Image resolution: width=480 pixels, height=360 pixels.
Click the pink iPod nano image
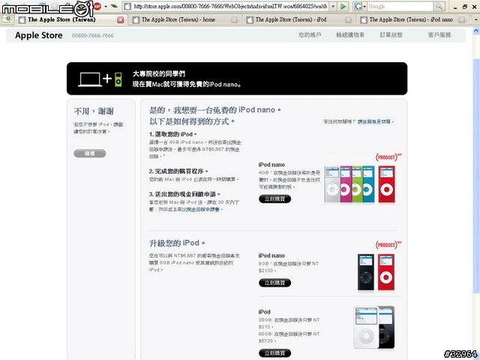(346, 184)
